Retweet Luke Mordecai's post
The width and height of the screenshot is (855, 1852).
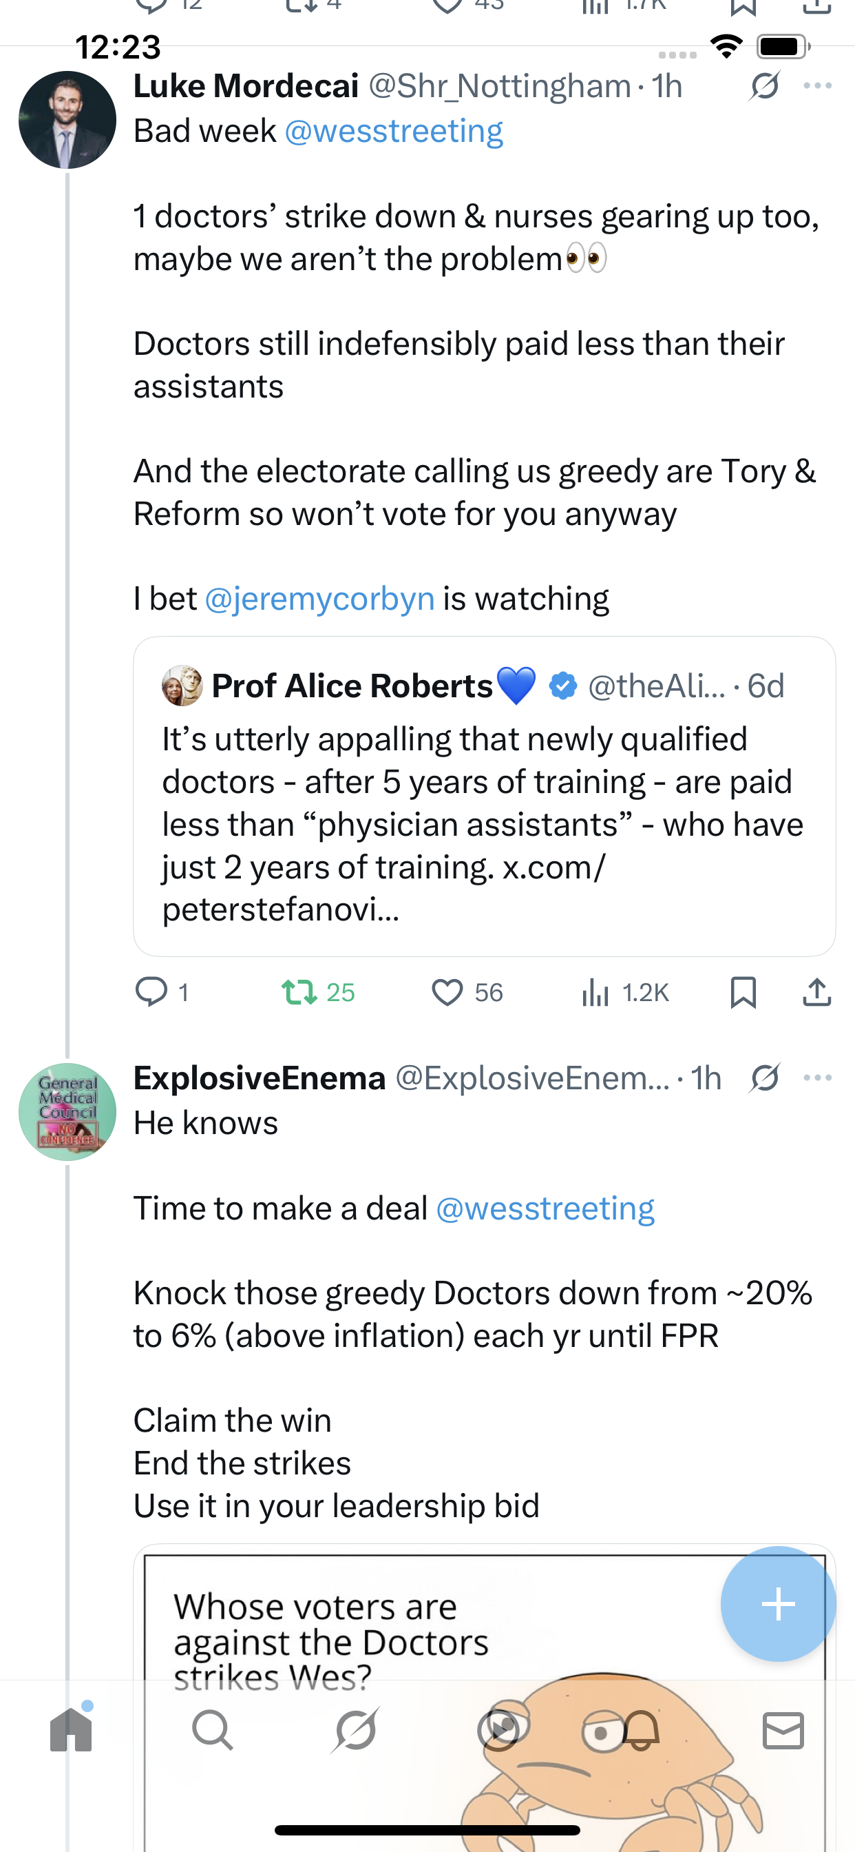[299, 992]
